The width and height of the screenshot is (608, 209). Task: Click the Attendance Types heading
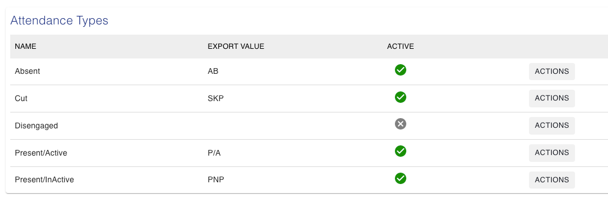(59, 20)
